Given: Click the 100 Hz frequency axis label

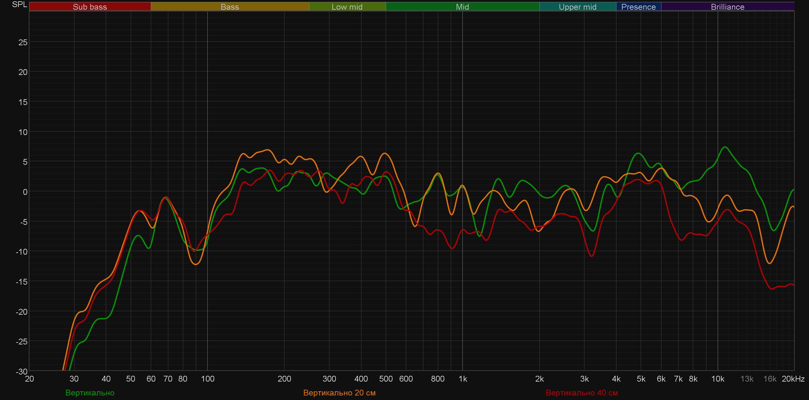Looking at the screenshot, I should tap(207, 379).
